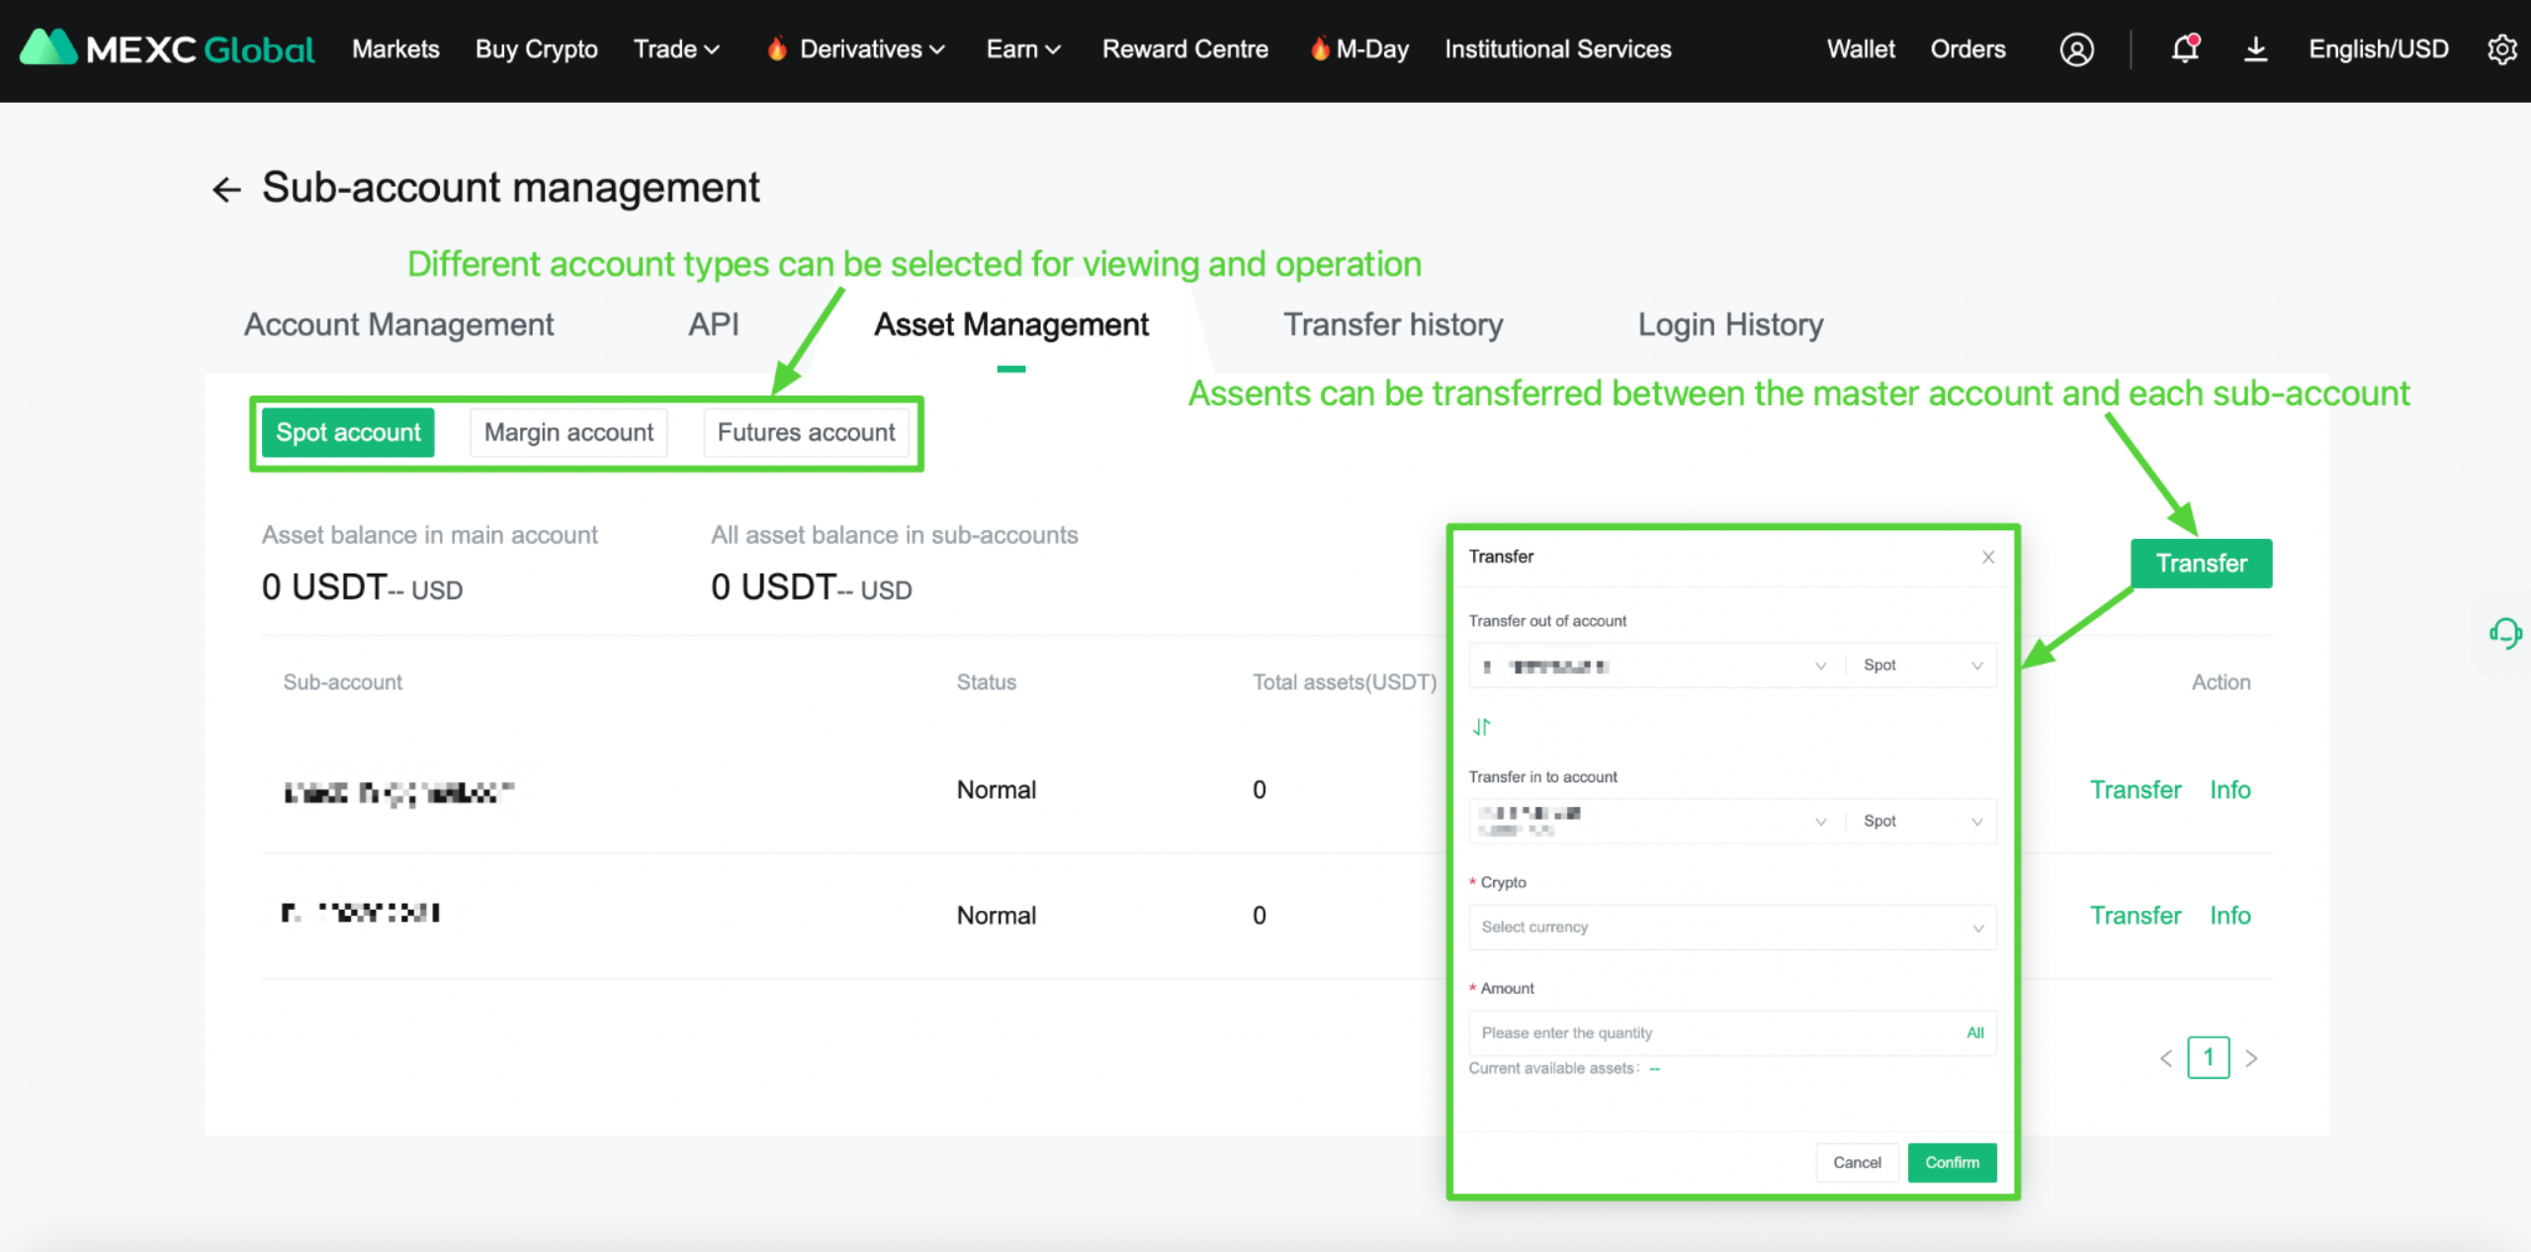
Task: Click the download app icon
Action: click(x=2255, y=48)
